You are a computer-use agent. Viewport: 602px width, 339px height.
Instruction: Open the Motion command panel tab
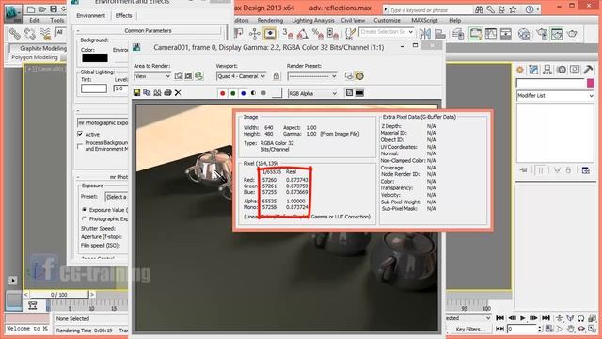(x=562, y=70)
